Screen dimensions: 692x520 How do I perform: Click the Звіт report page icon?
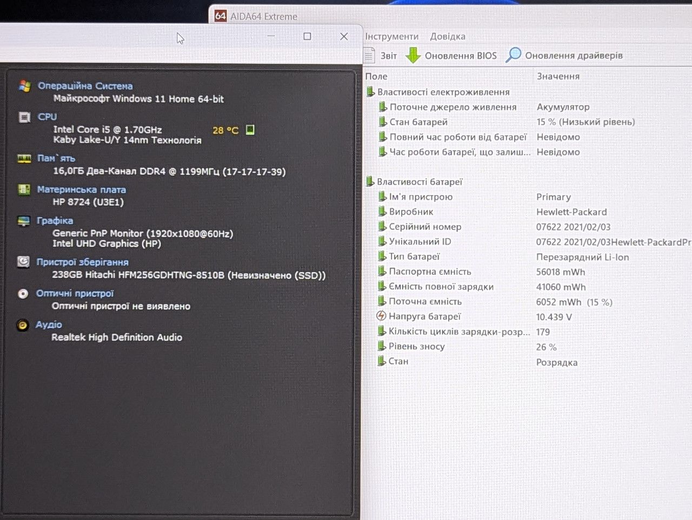coord(369,55)
